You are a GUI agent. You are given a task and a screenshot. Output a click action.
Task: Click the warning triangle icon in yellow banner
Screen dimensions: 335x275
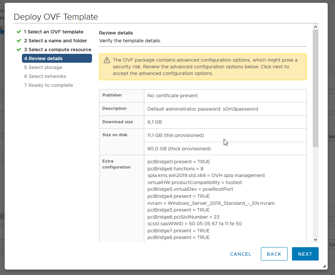107,60
